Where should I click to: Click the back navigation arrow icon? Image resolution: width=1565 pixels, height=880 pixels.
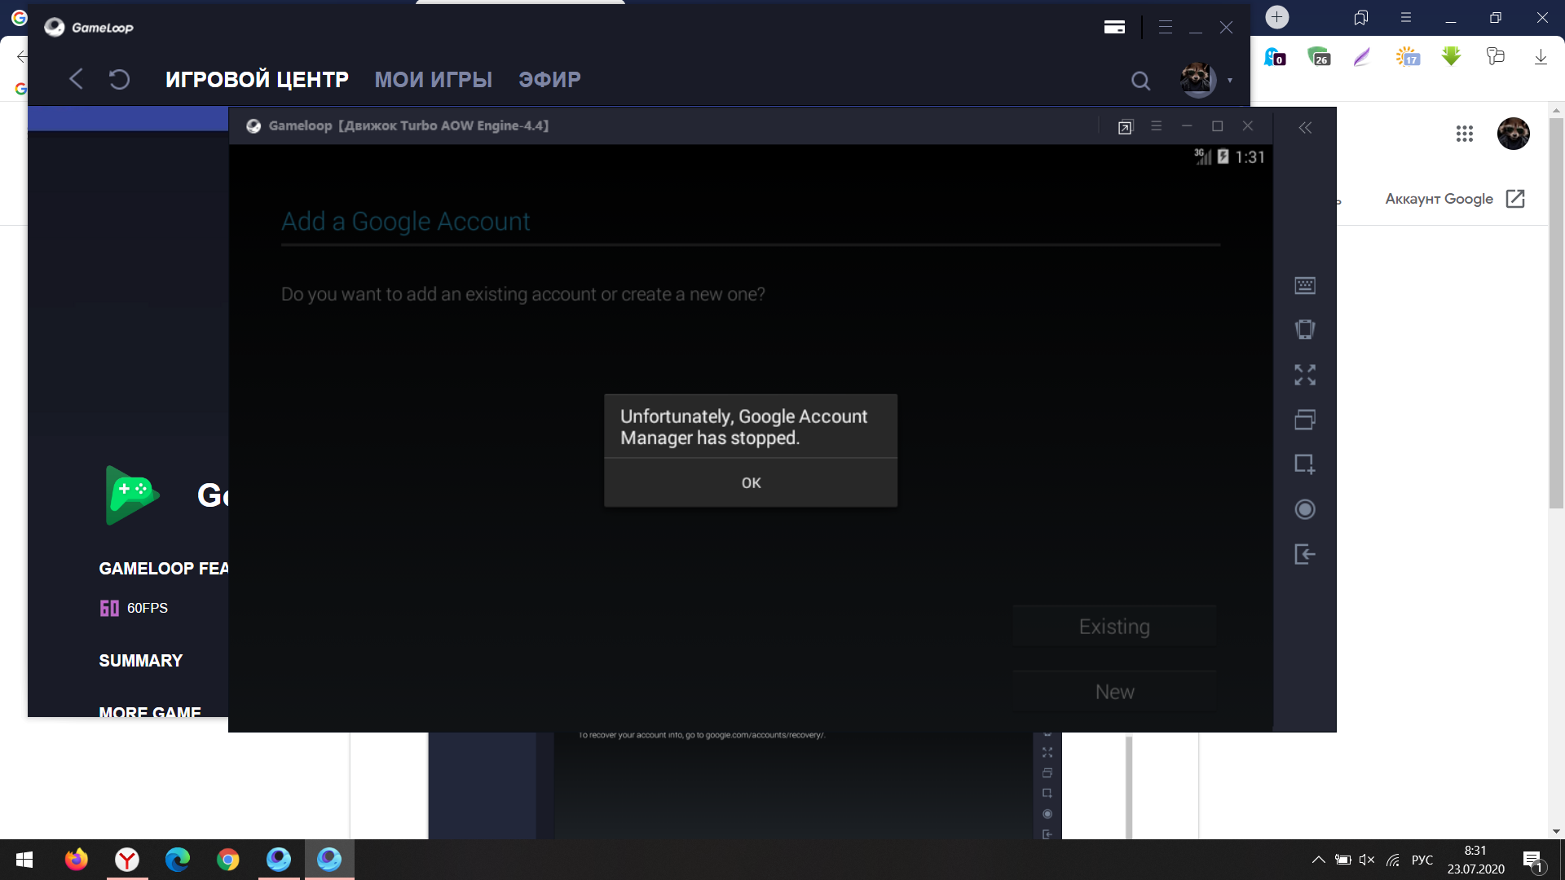tap(75, 80)
